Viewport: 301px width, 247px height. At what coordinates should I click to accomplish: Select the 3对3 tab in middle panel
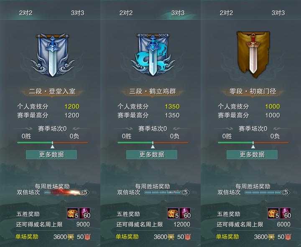tap(178, 13)
